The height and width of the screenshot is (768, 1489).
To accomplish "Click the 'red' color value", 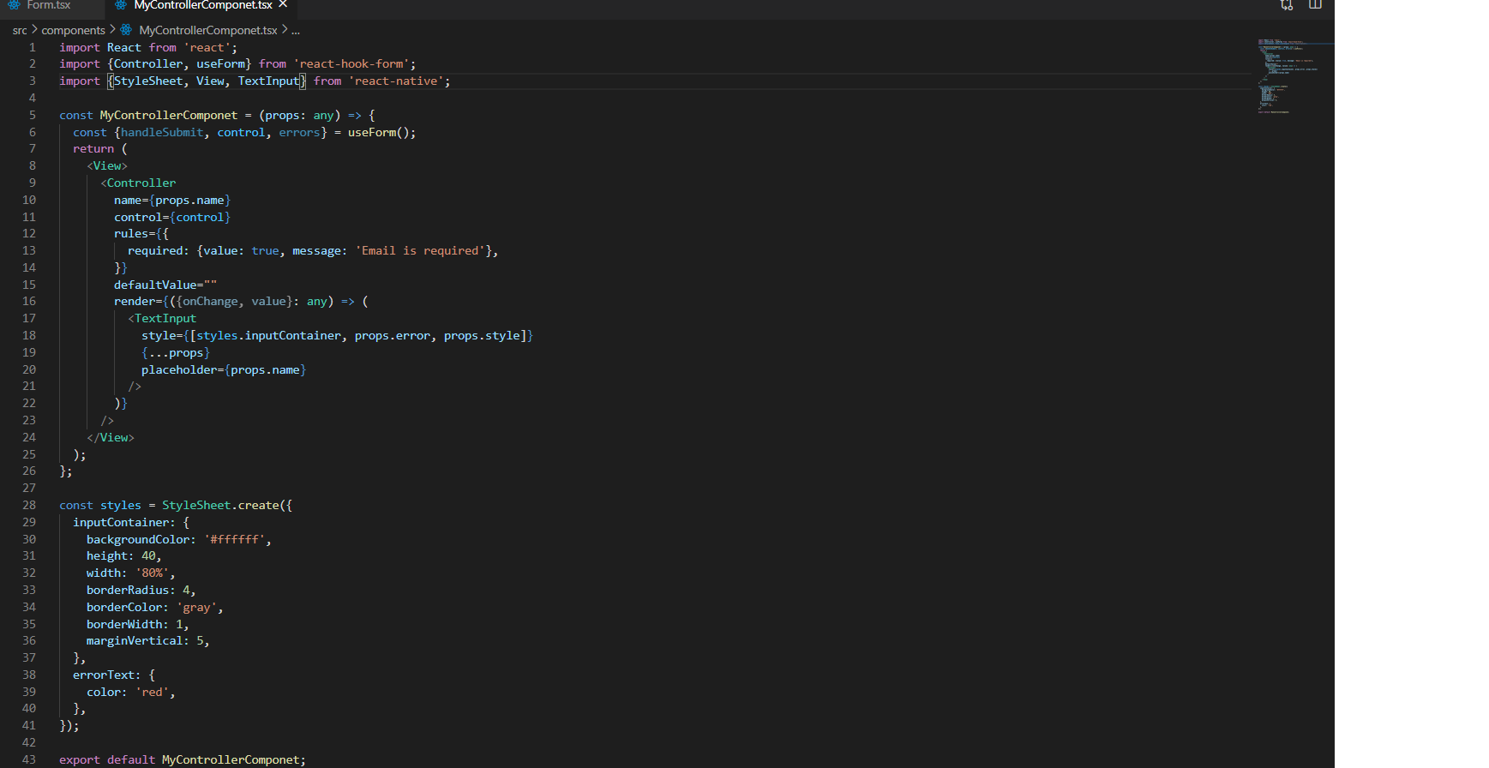I will (x=152, y=692).
